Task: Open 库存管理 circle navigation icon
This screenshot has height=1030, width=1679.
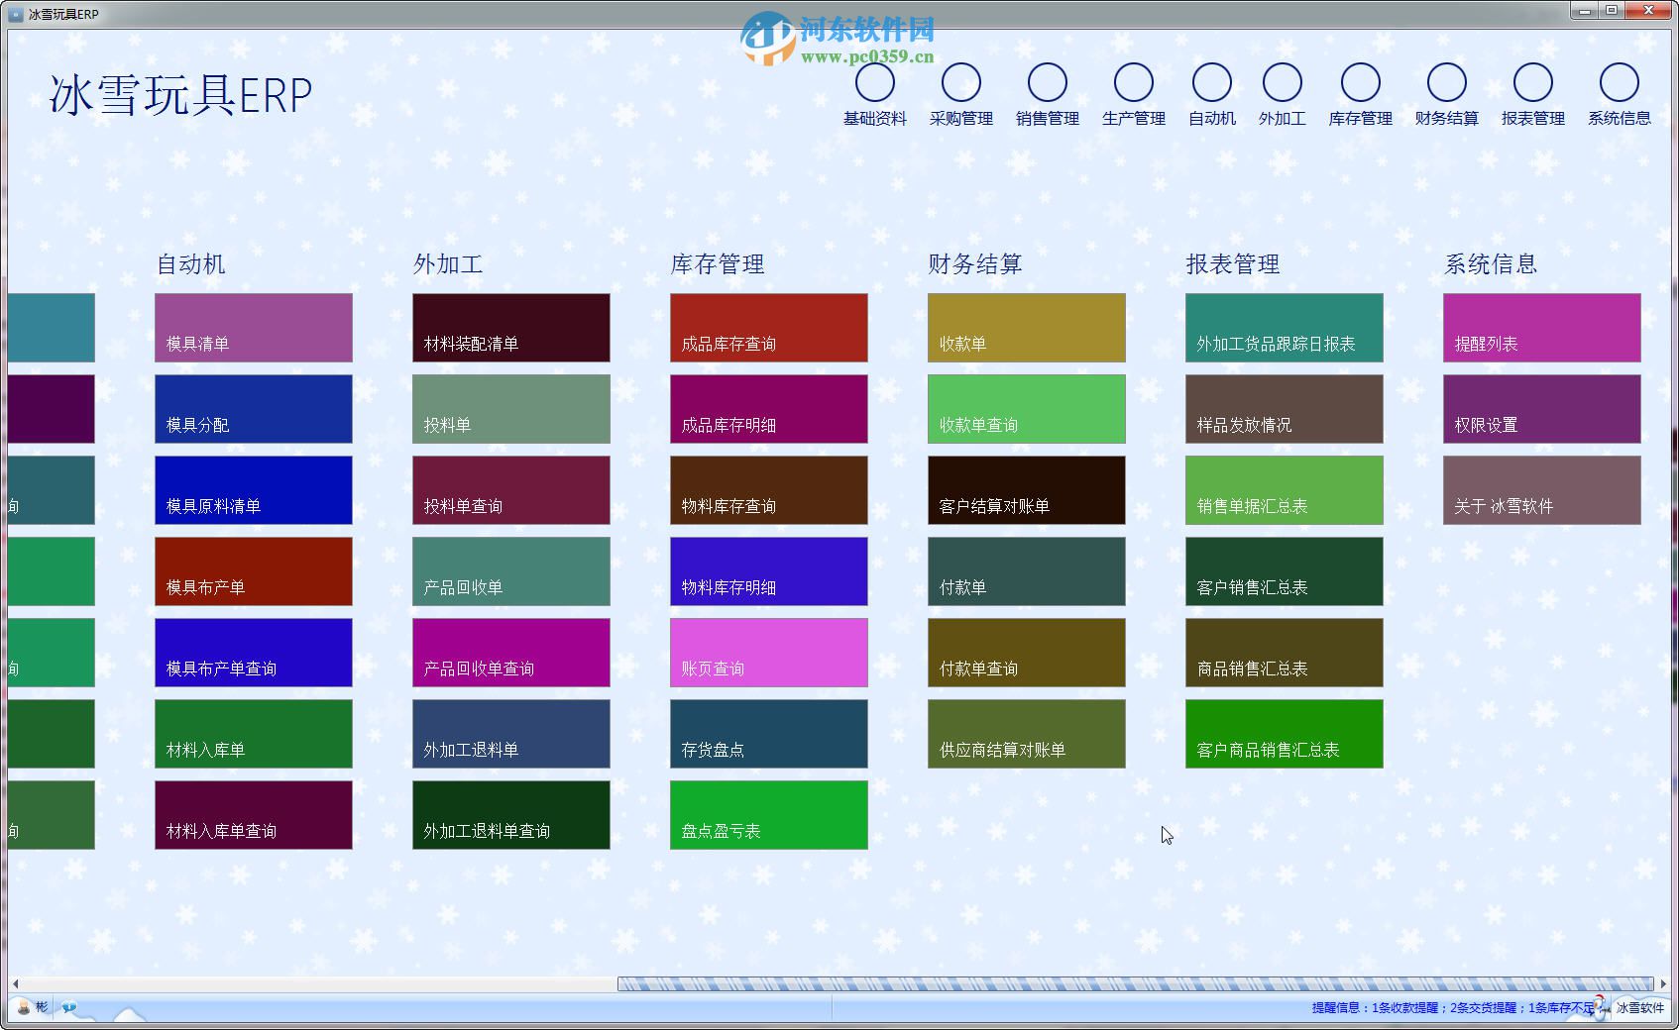Action: point(1361,82)
